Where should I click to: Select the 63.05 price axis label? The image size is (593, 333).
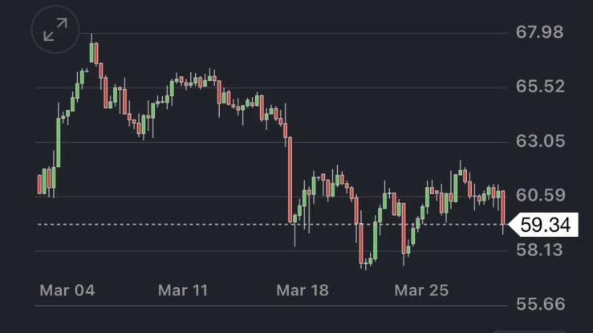[538, 141]
